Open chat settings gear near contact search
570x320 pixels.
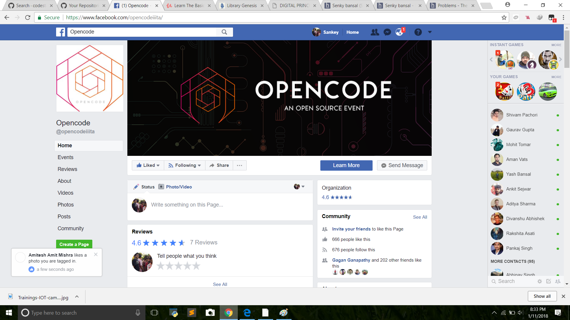point(539,281)
